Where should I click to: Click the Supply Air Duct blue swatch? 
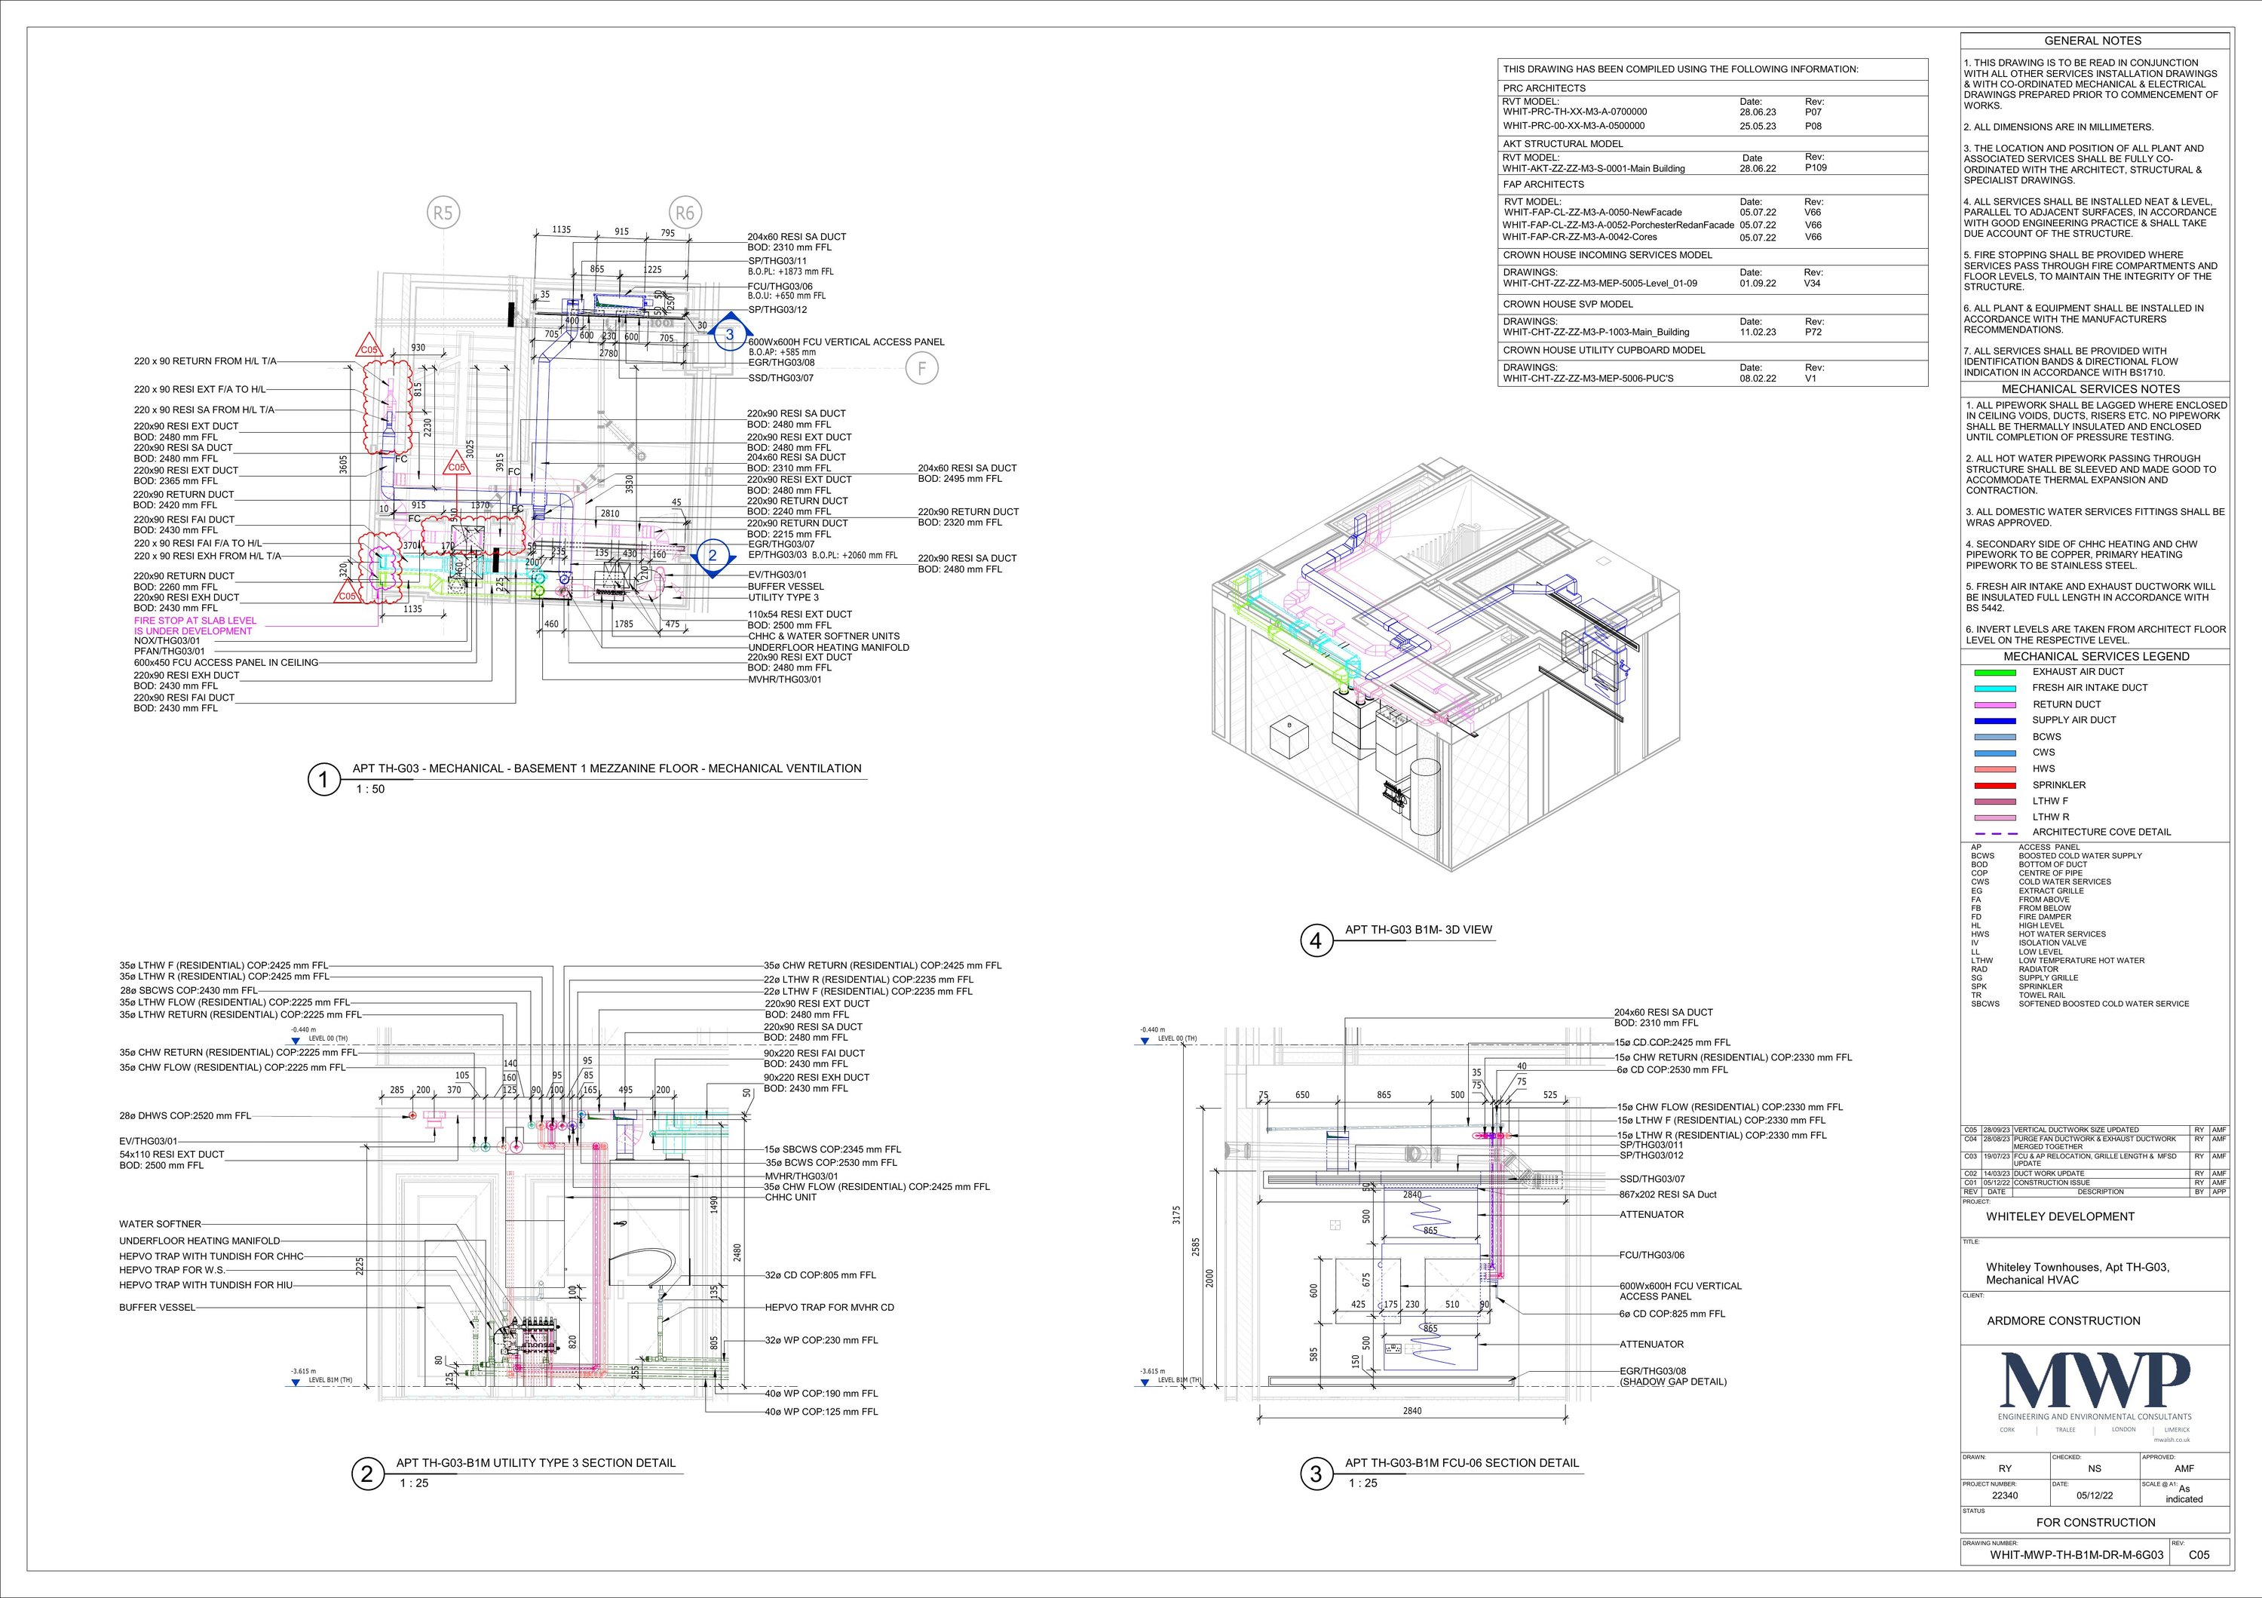pos(1996,720)
